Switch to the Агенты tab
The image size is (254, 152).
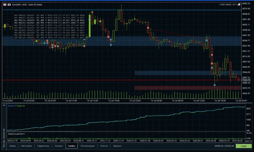104,146
